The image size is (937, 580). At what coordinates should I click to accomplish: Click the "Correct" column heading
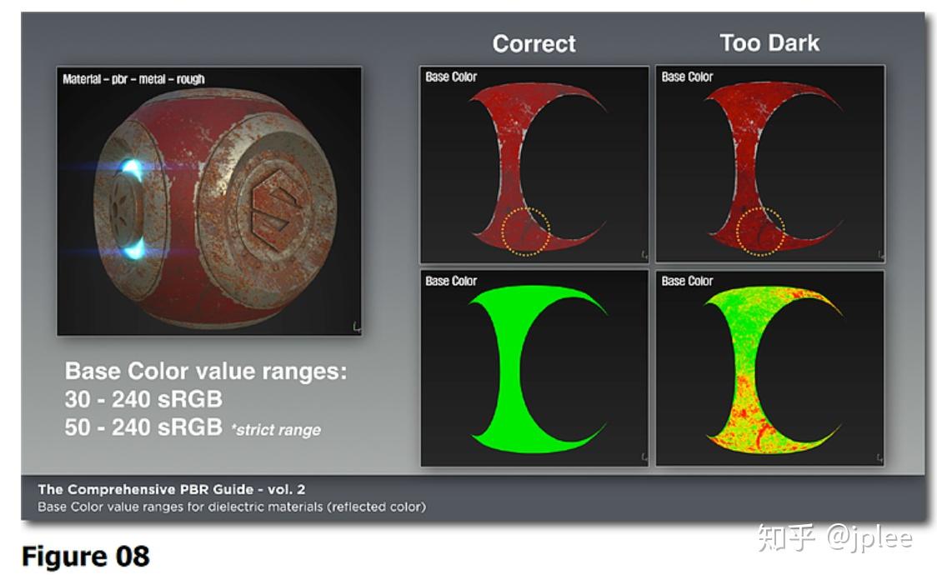point(534,43)
